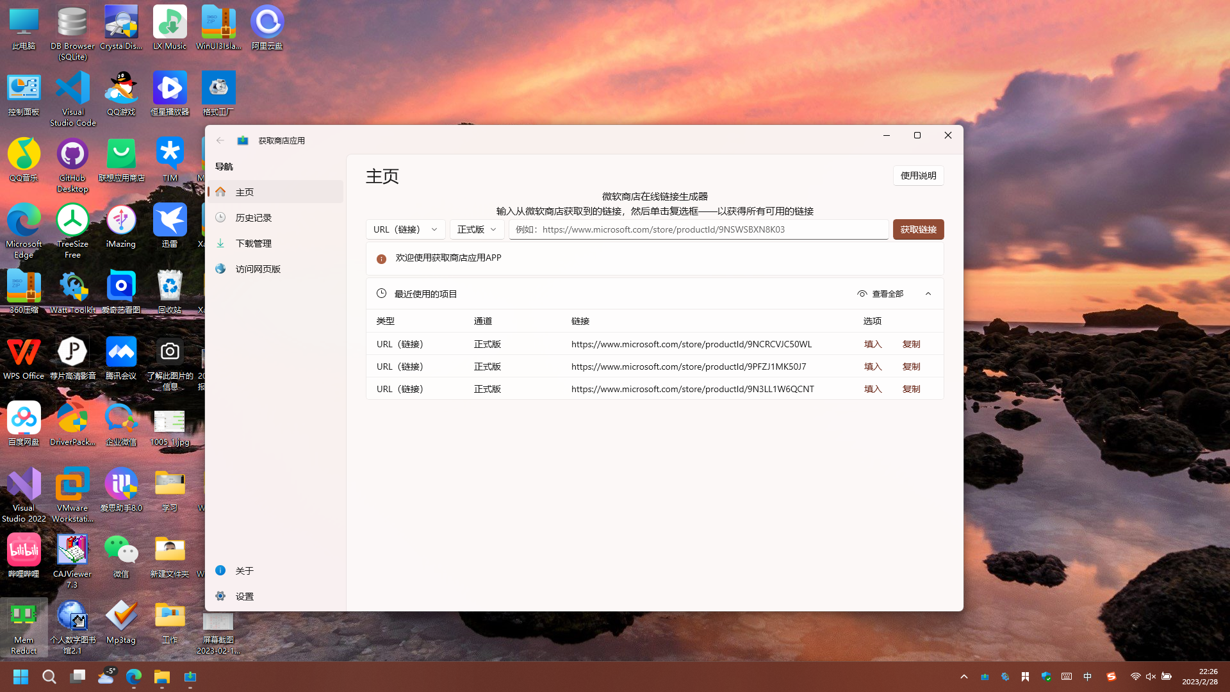Open 下载管理 download manager
The height and width of the screenshot is (692, 1230).
[254, 243]
